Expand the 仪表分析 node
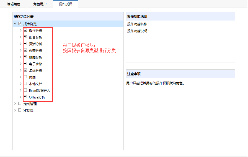This screenshot has width=248, height=157. 20,50
